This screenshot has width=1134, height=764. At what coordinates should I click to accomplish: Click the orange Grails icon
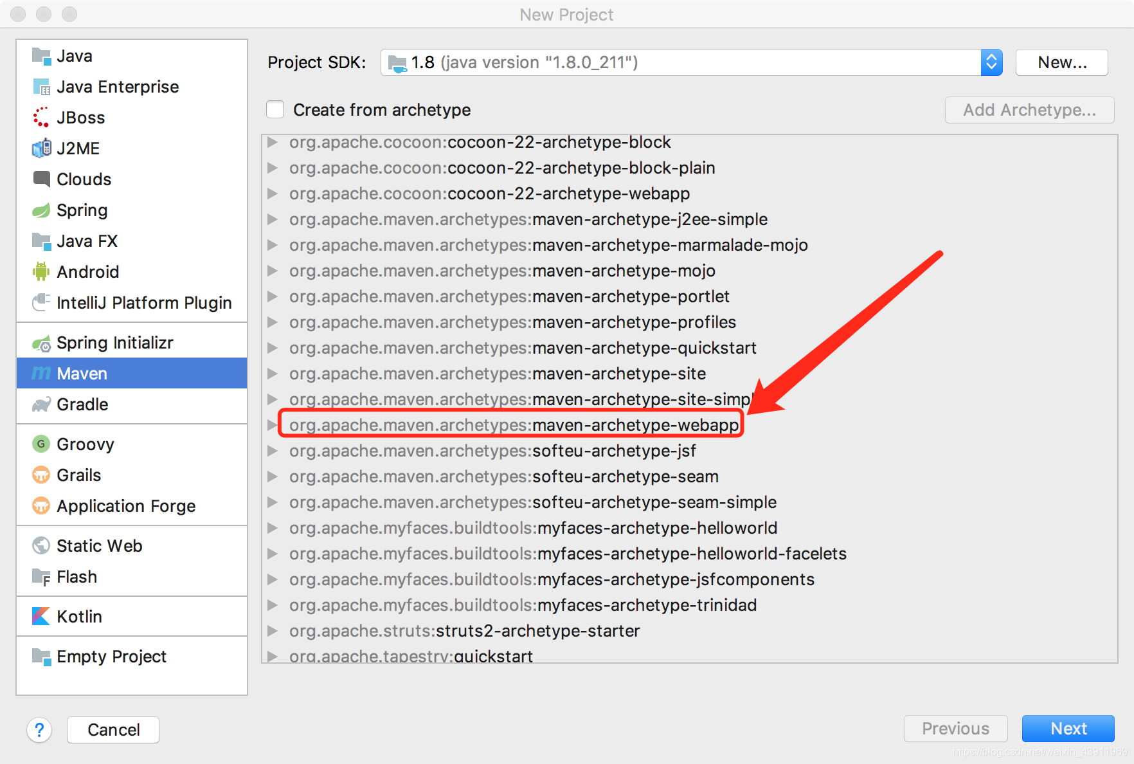pyautogui.click(x=41, y=475)
